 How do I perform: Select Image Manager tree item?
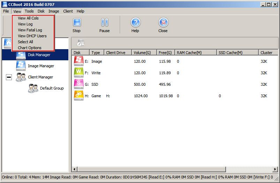coord(41,66)
